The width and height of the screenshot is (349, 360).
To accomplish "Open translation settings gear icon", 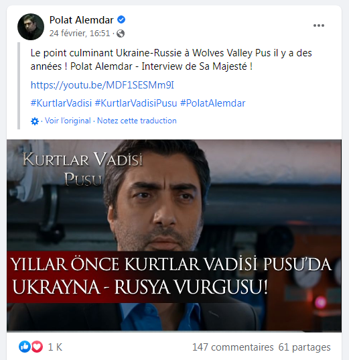I will (x=35, y=121).
